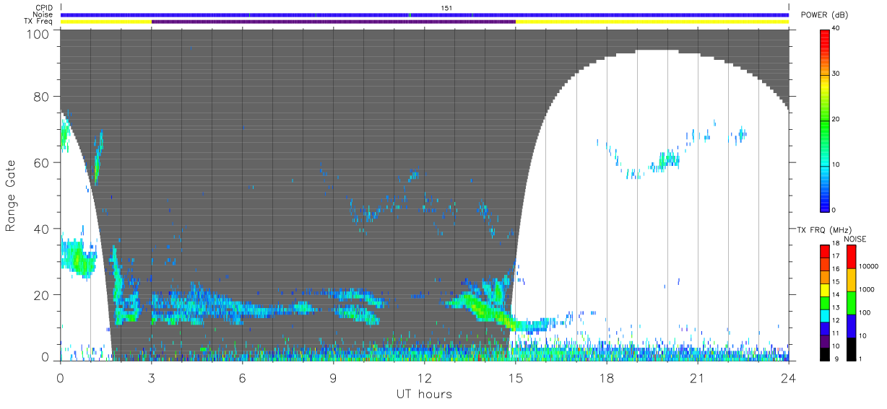Image resolution: width=887 pixels, height=409 pixels.
Task: Click the "10000" label in the NOISE legend
Action: pyautogui.click(x=868, y=266)
